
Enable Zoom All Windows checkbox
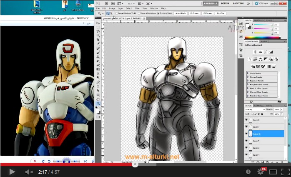coord(139,13)
